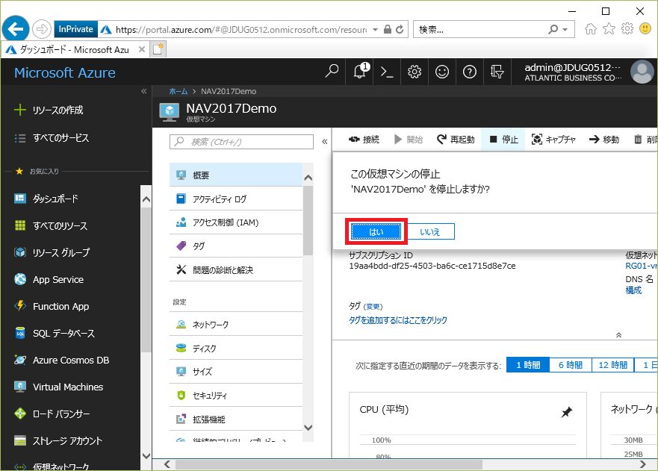Pin the CPU (平均) chart
The height and width of the screenshot is (471, 658).
pyautogui.click(x=567, y=412)
